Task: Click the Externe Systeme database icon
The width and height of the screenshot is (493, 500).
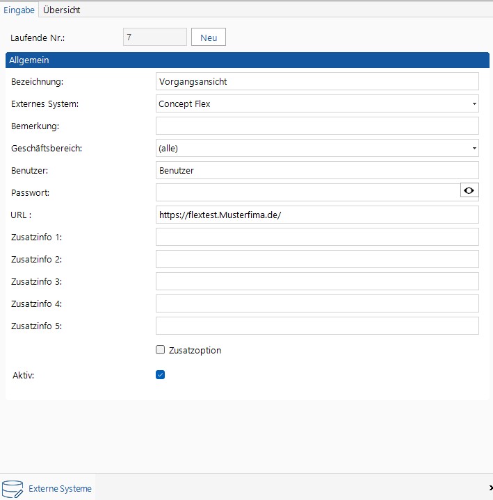Action: click(13, 488)
